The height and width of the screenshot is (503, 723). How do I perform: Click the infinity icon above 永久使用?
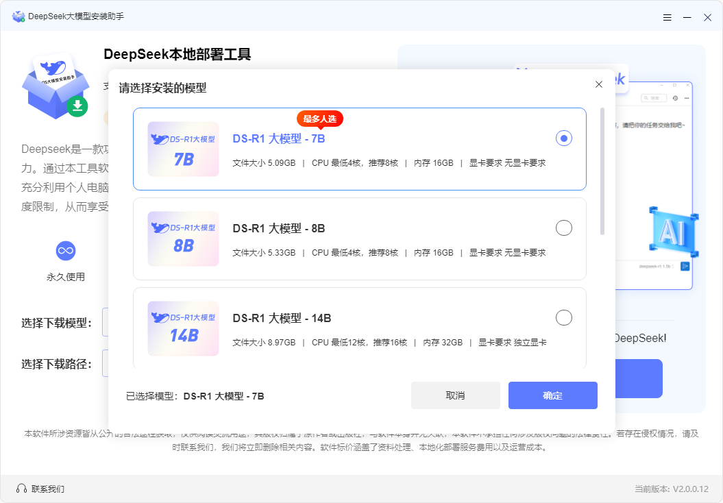tap(66, 251)
